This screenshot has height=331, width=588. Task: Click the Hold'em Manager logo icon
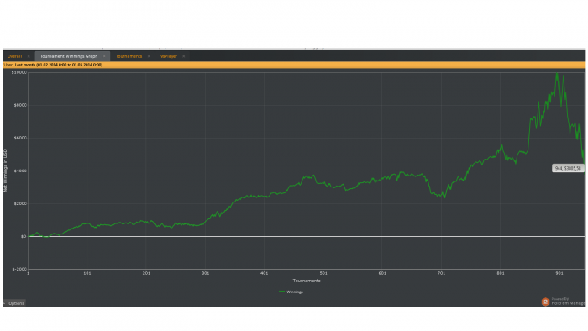coord(545,302)
